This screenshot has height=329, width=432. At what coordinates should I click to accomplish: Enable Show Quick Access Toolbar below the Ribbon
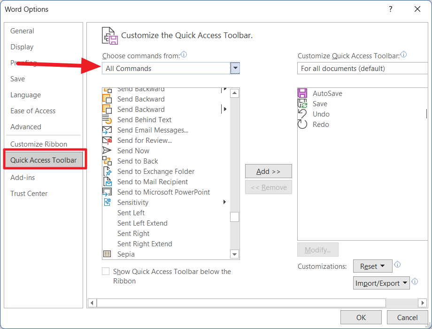pyautogui.click(x=106, y=271)
